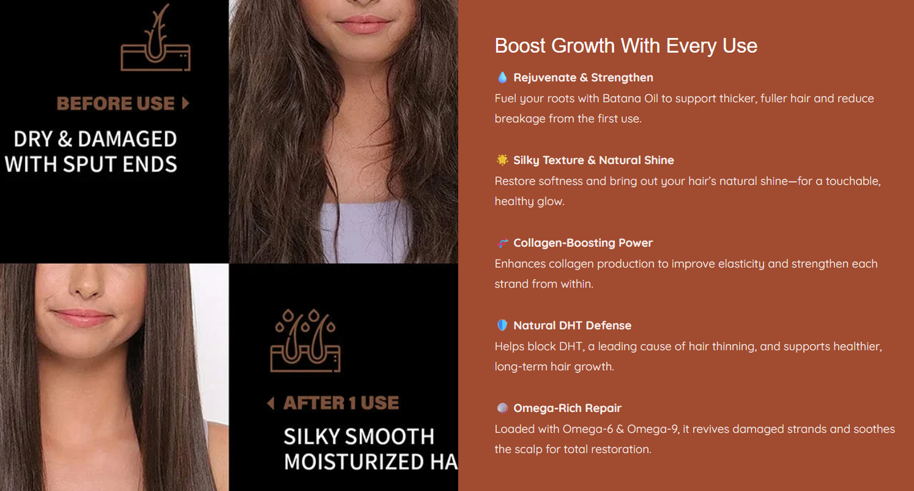914x491 pixels.
Task: Click the arrow before AFTER 1 USE
Action: coord(271,403)
